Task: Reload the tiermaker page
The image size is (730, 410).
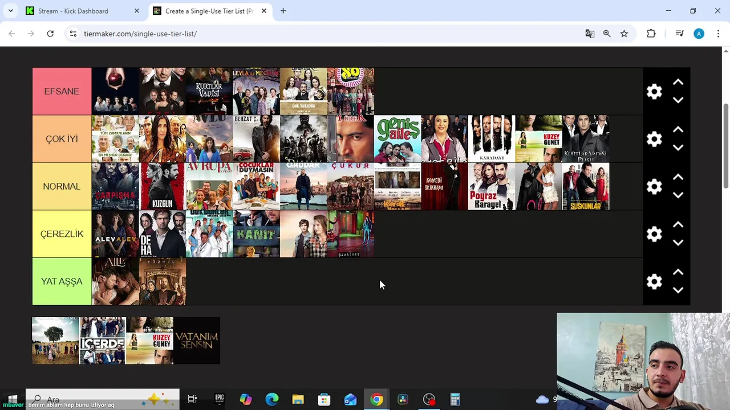Action: click(50, 34)
